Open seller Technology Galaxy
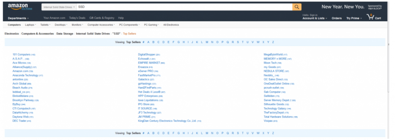 (x=275, y=108)
